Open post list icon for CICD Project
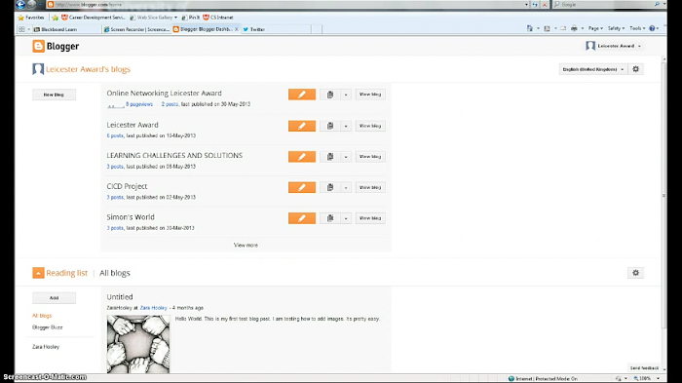The height and width of the screenshot is (383, 682). [x=330, y=187]
